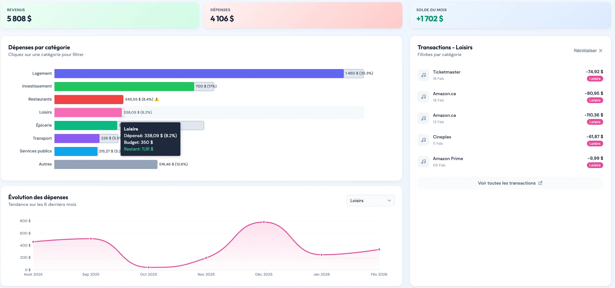Image resolution: width=615 pixels, height=288 pixels.
Task: Toggle the Loisirs badge on the Amazon Prime transaction
Action: (595, 165)
